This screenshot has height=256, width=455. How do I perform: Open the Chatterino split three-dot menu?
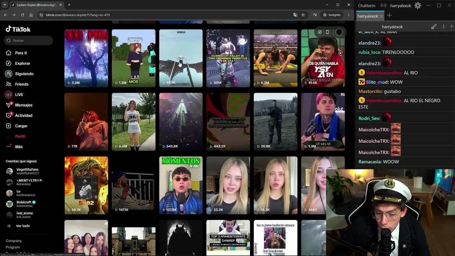444,27
